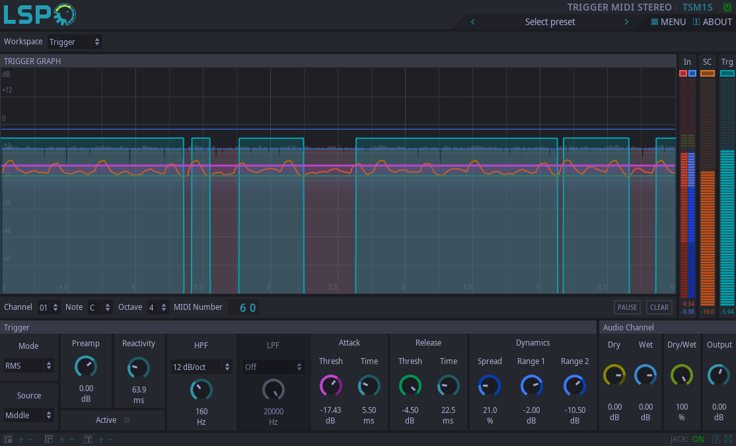This screenshot has height=446, width=736.
Task: Click the first graph zoom icon bottom left
Action: [9, 439]
